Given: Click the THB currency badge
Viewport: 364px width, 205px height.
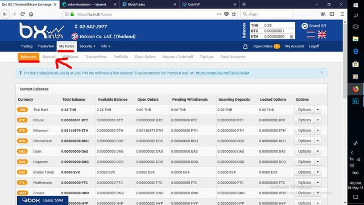Looking at the screenshot, I should tap(22, 110).
